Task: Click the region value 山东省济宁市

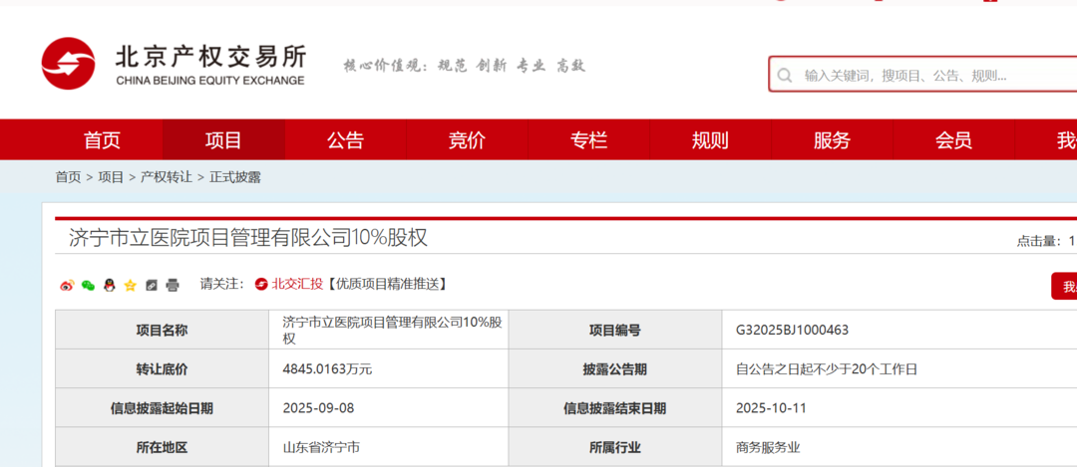Action: tap(321, 448)
